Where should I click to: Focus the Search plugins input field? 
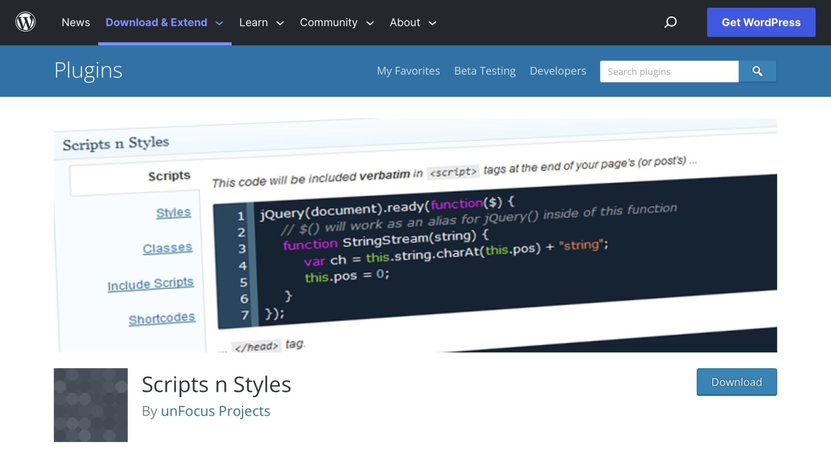669,71
